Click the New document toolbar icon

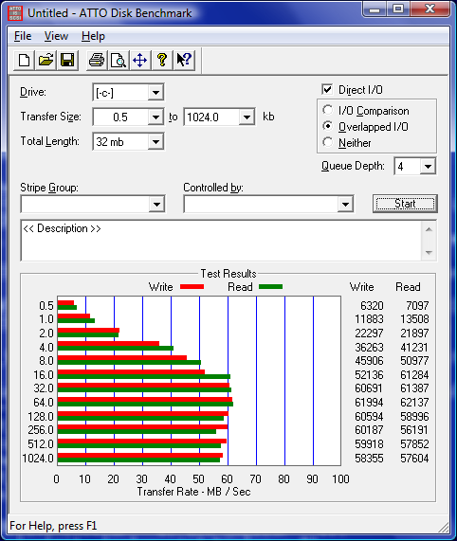coord(24,61)
